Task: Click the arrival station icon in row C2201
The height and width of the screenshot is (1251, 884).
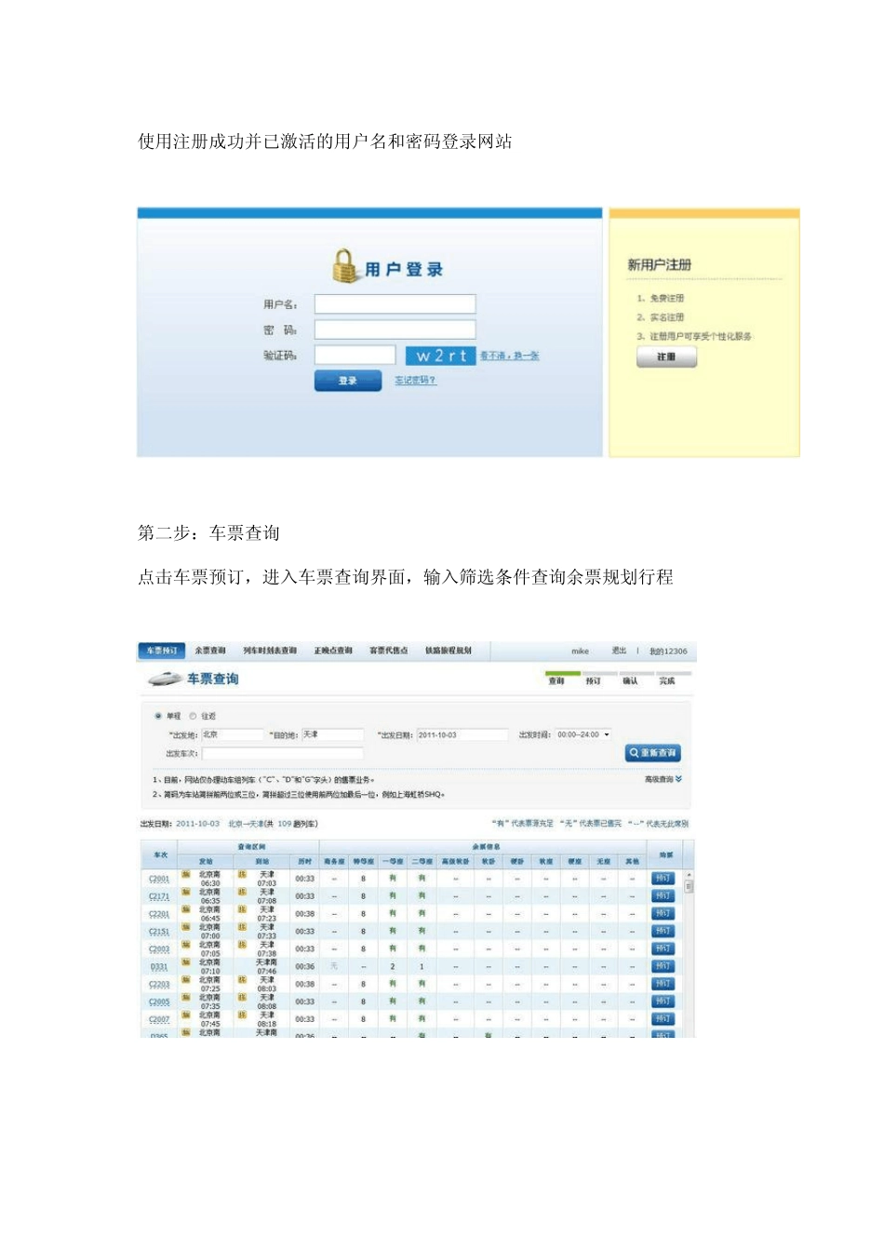Action: [242, 909]
